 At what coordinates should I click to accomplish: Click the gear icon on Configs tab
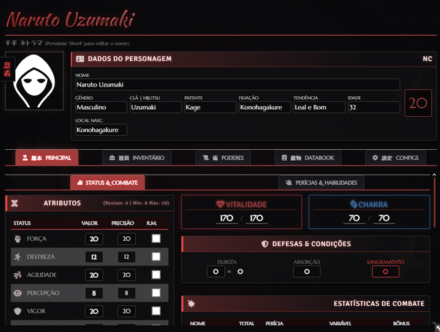[x=375, y=157]
